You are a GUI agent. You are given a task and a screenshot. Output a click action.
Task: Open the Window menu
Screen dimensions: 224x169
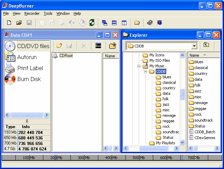(63, 13)
